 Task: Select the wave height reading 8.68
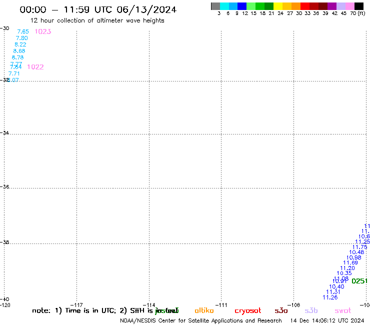pos(19,51)
